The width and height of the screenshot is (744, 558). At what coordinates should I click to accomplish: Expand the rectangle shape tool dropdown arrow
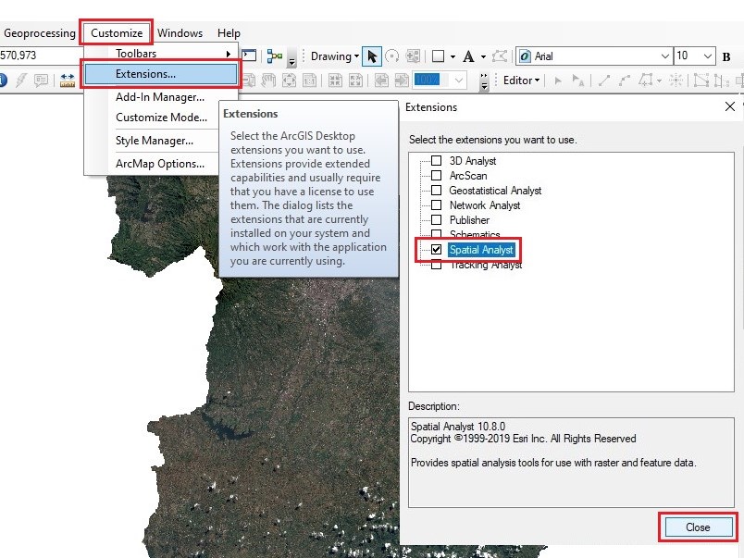(x=453, y=57)
